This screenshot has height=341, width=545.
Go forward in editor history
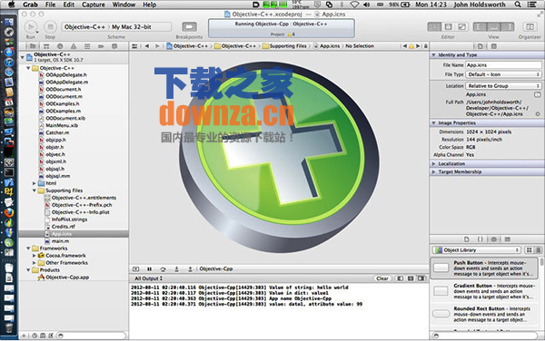(x=157, y=46)
